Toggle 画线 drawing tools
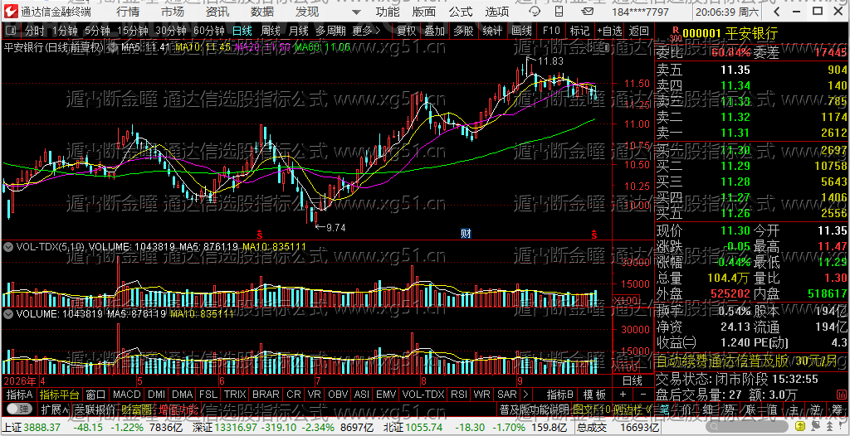The height and width of the screenshot is (436, 850). (521, 31)
